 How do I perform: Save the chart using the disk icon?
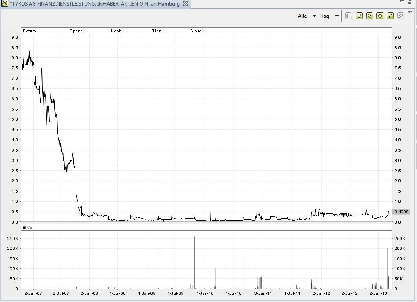(x=359, y=16)
